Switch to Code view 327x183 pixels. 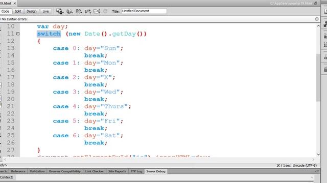pyautogui.click(x=6, y=11)
